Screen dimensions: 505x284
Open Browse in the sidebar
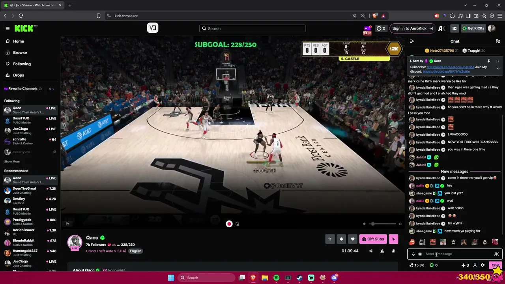[20, 52]
